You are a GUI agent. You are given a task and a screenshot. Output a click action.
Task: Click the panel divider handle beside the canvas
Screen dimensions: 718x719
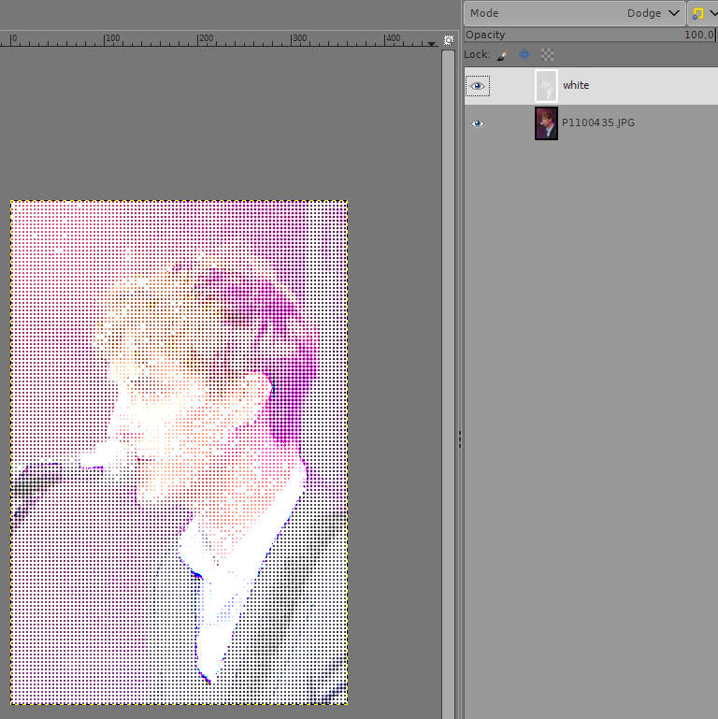(460, 439)
